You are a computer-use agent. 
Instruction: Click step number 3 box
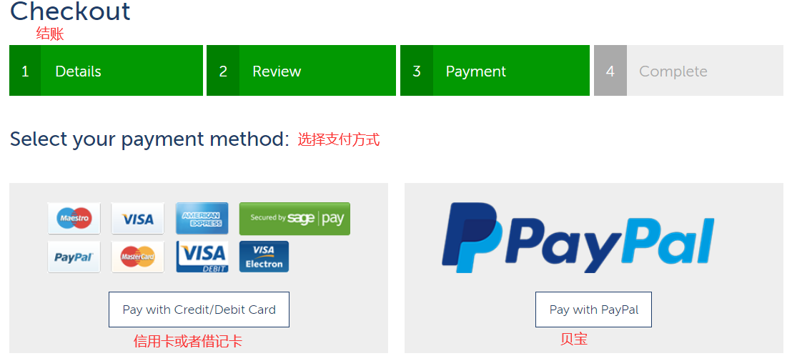[417, 70]
